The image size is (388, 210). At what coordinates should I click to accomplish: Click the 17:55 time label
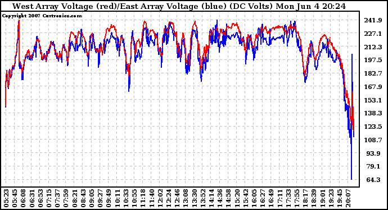coord(297,198)
